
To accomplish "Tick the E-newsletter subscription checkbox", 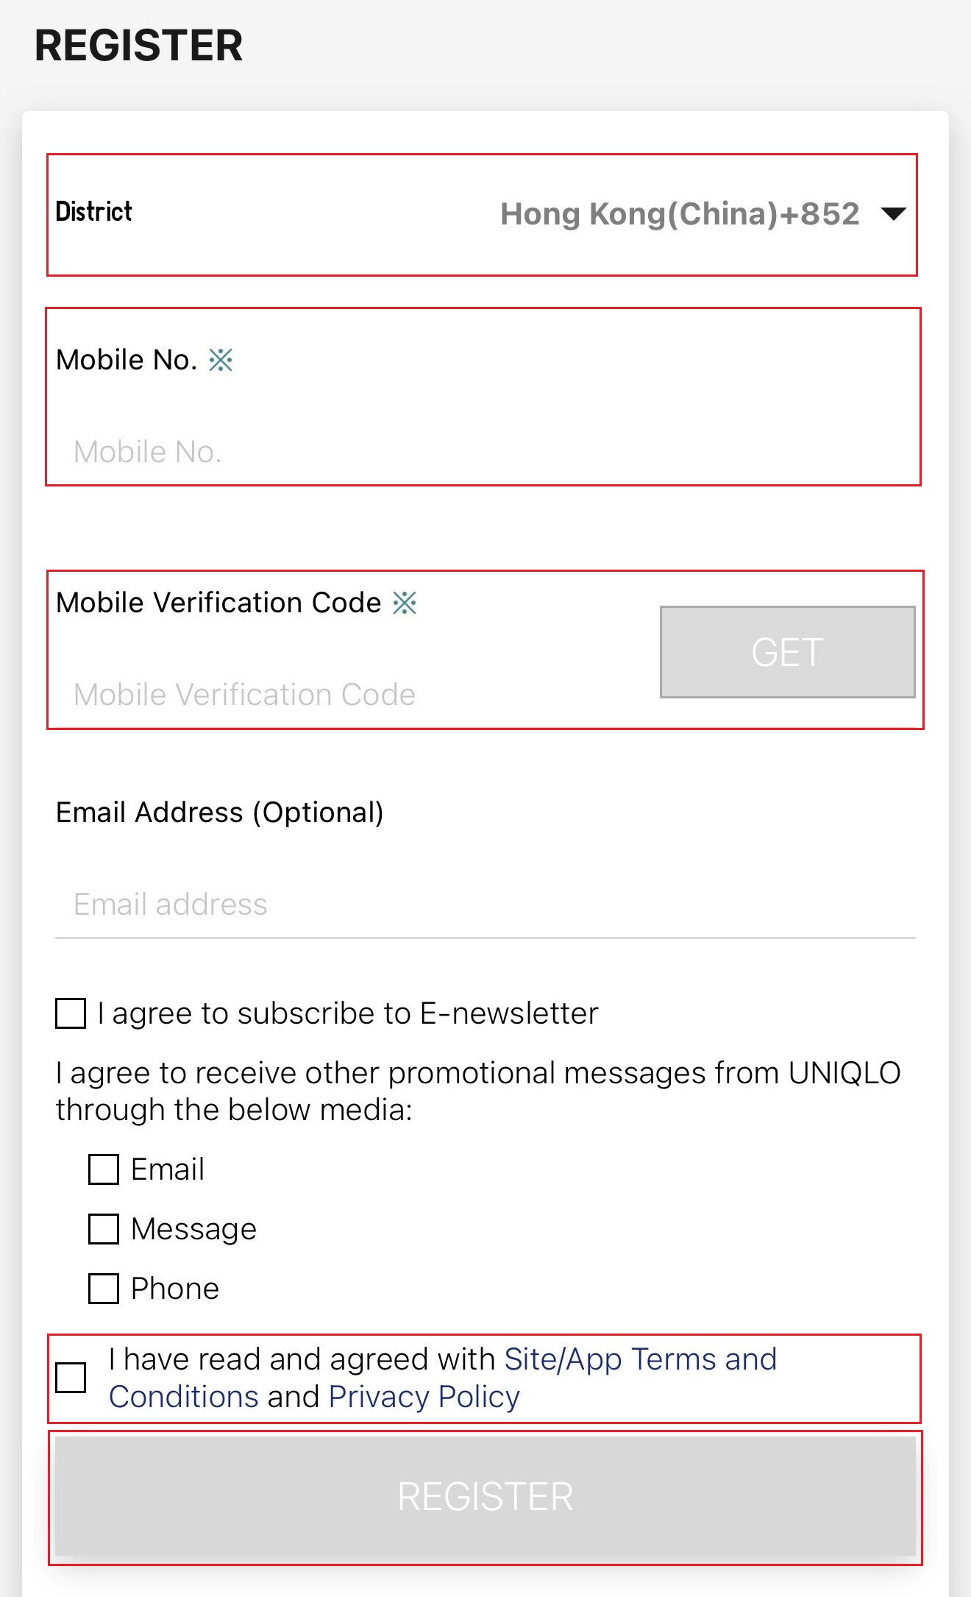I will [71, 1013].
